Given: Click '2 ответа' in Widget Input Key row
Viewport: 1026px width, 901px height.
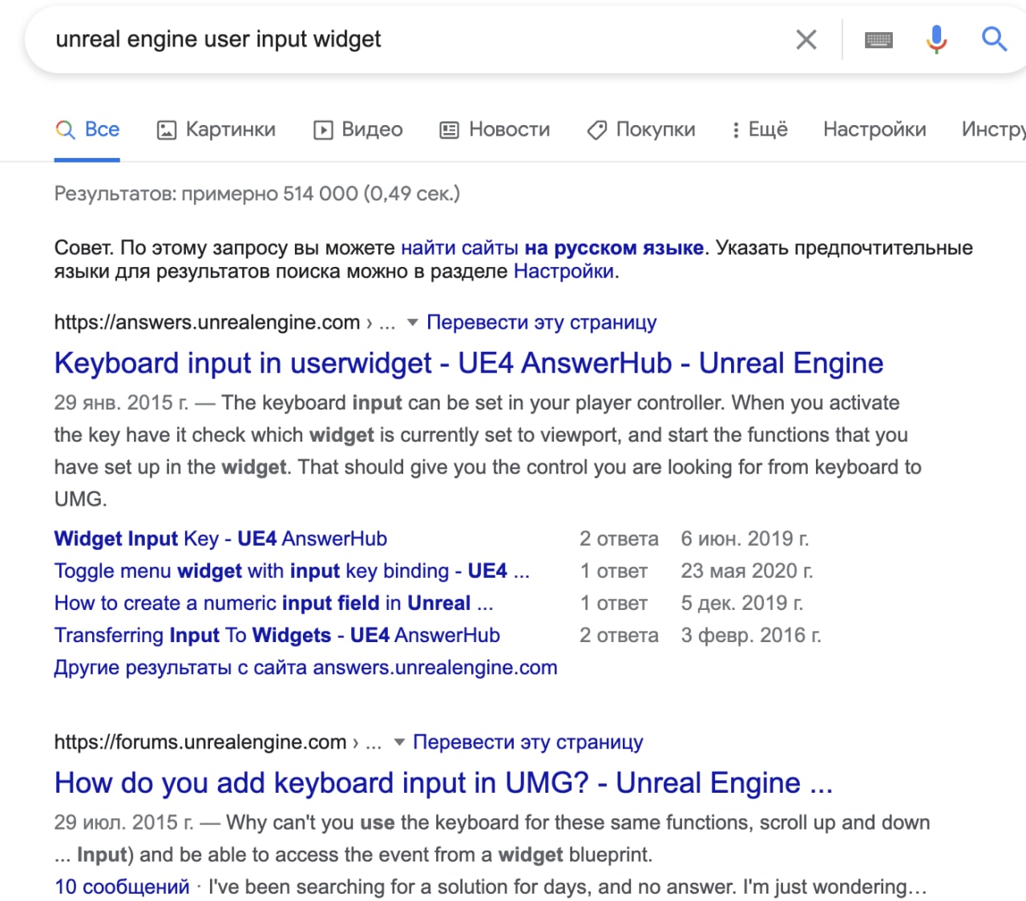Looking at the screenshot, I should (619, 539).
